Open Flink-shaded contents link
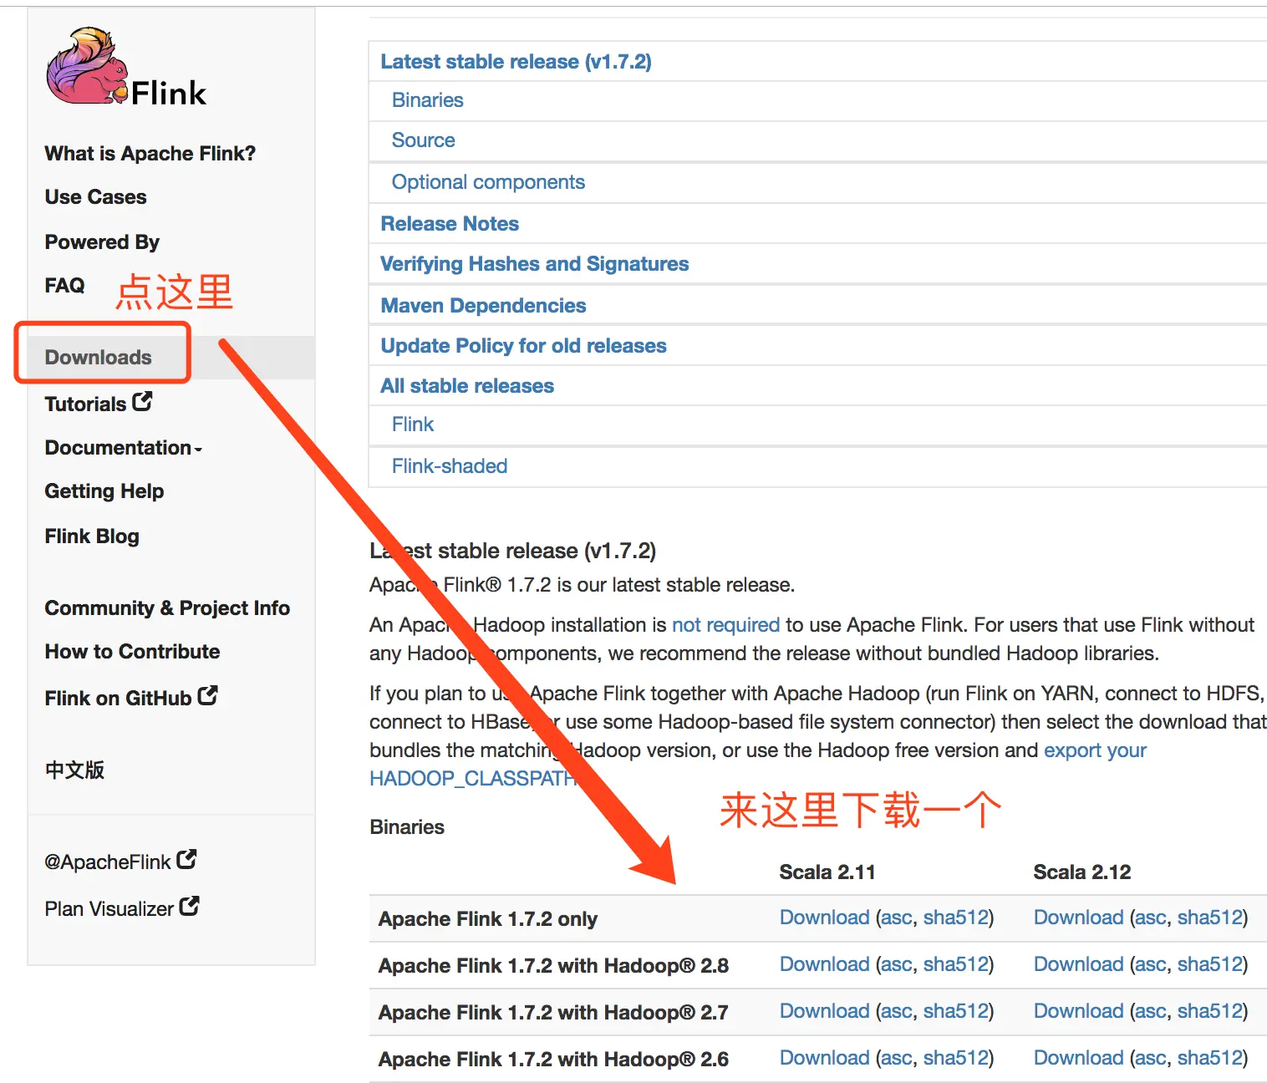Screen dimensions: 1267x1083 [450, 466]
